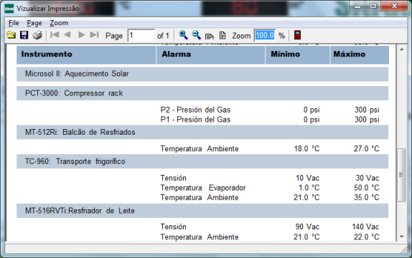Click Temperatura Evaporador alarm text

pos(203,188)
